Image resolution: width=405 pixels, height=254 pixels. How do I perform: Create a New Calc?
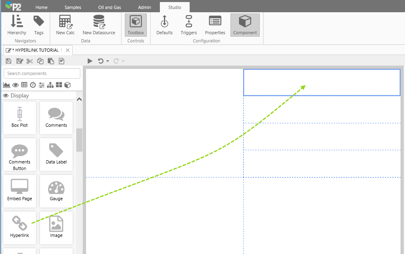(65, 25)
